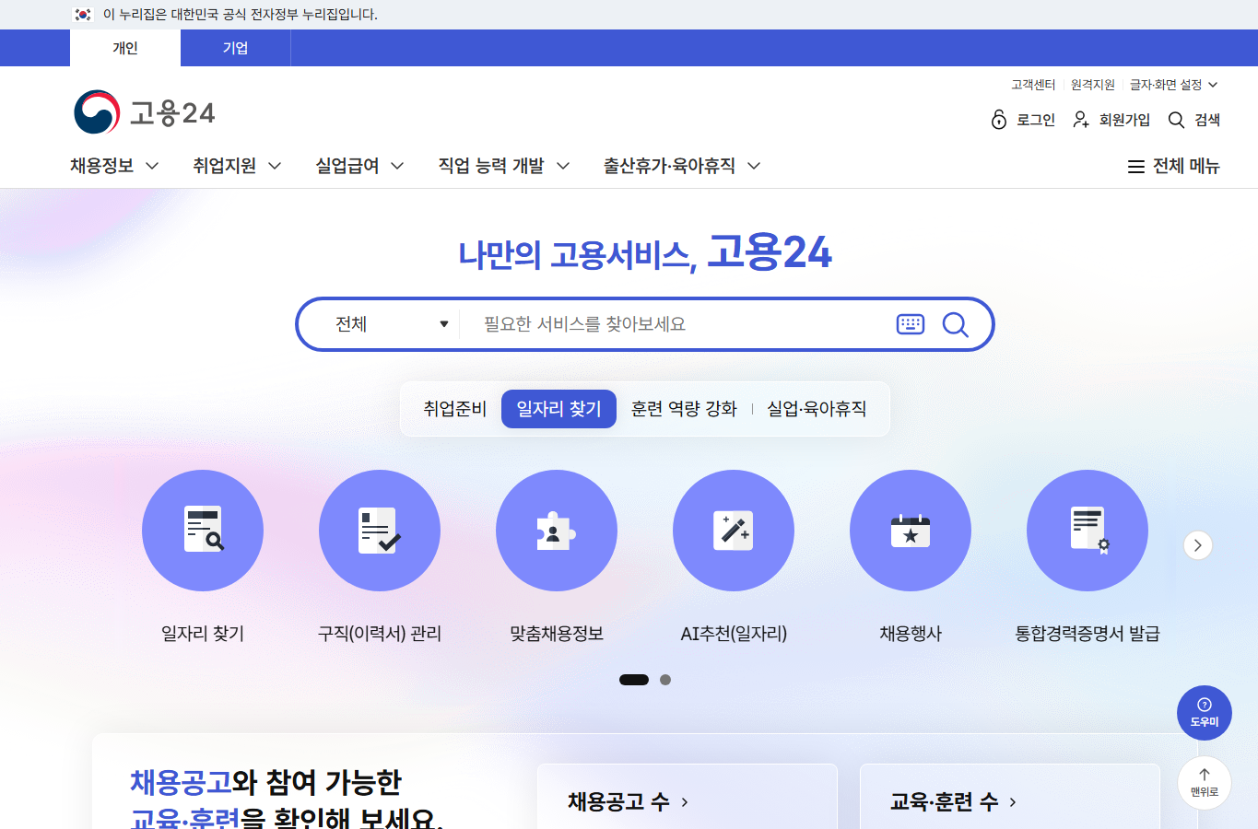
Task: Select the first carousel page indicator
Action: point(634,680)
